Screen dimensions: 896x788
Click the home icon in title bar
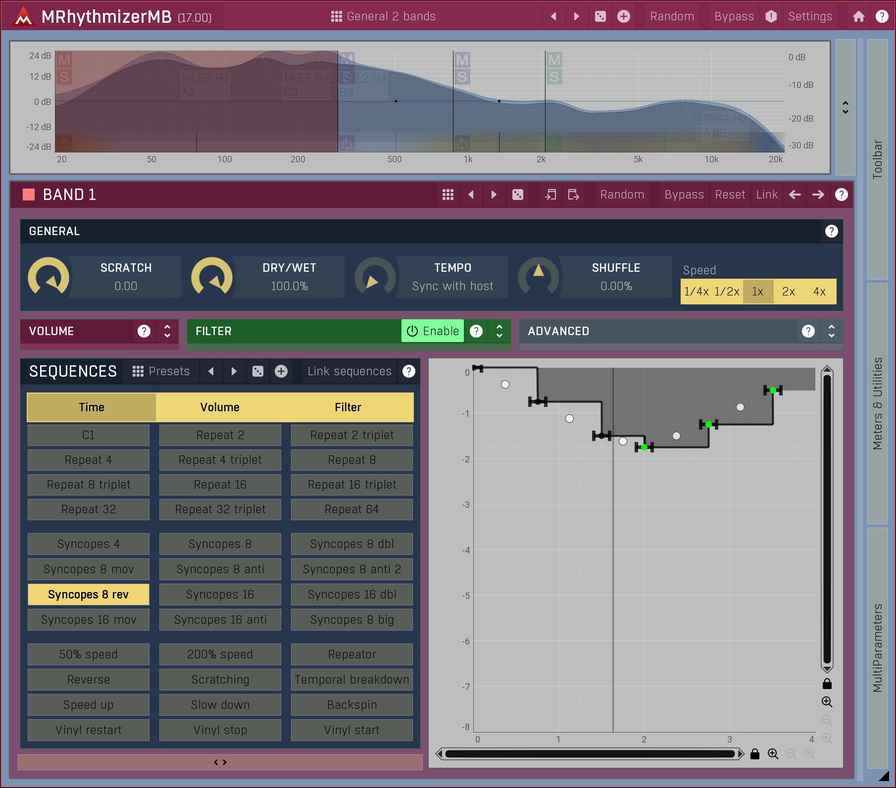point(858,16)
